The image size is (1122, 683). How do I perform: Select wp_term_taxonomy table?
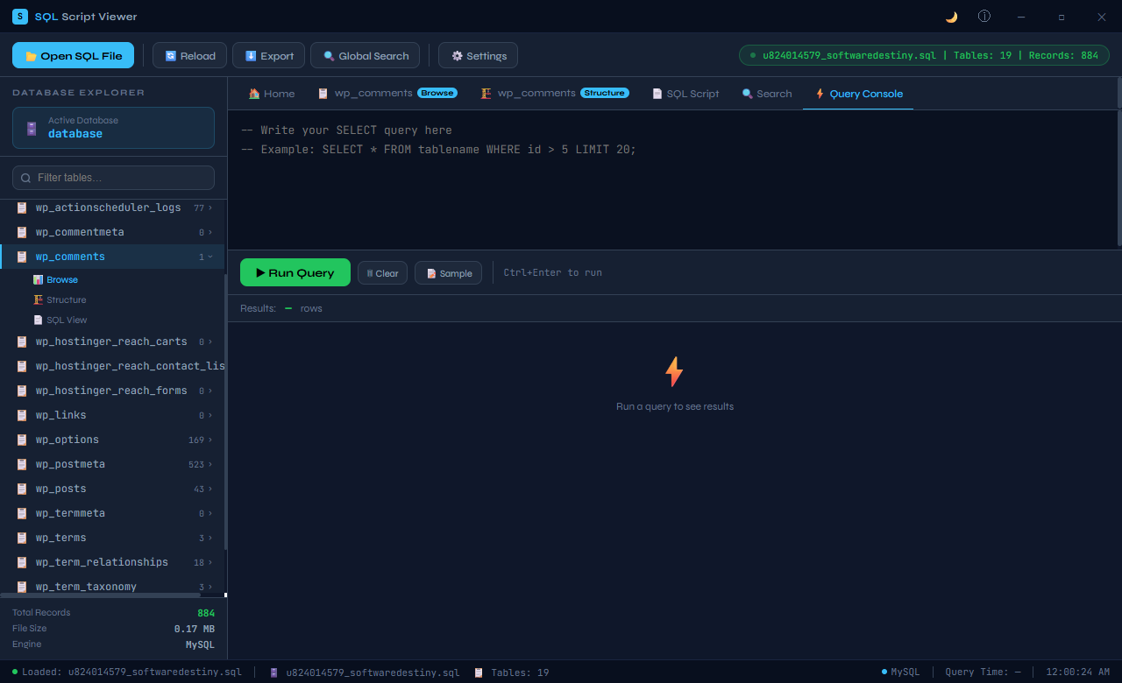click(112, 586)
